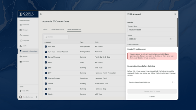Click the Loan type cell for BMO
Screen dimensions: 196x110
click(82, 62)
